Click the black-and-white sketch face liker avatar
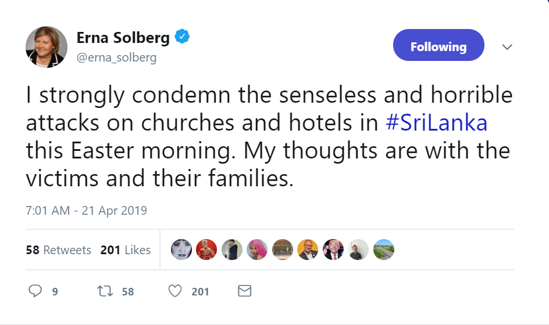This screenshot has width=549, height=325. [x=181, y=250]
